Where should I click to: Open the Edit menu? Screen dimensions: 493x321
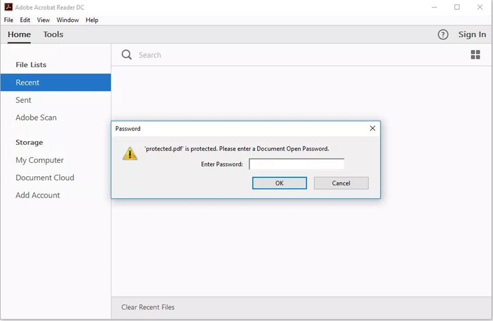[x=25, y=20]
